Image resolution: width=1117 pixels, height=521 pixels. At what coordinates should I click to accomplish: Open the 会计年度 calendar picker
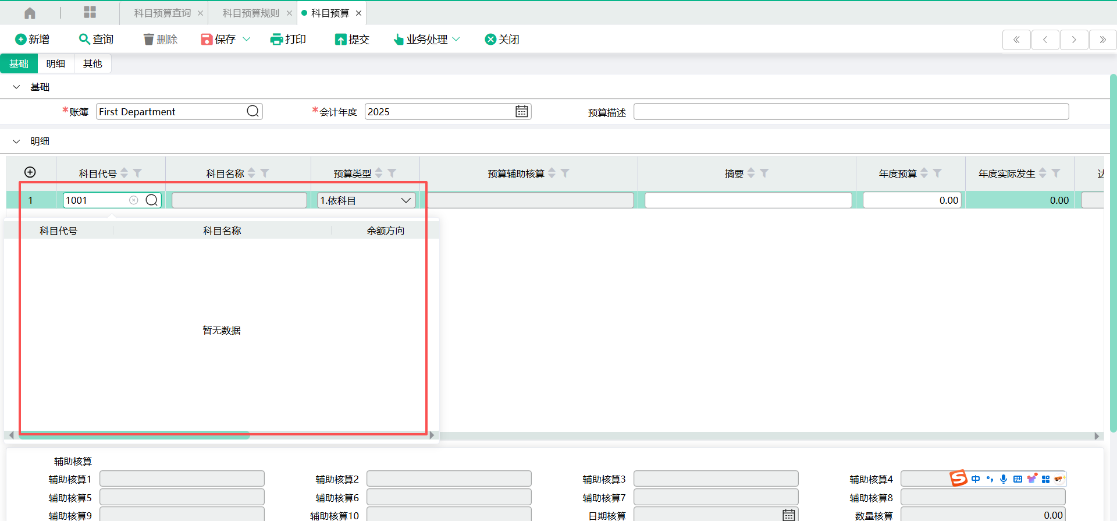(x=521, y=111)
